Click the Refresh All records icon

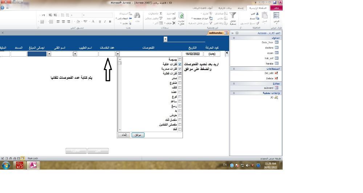[181, 16]
